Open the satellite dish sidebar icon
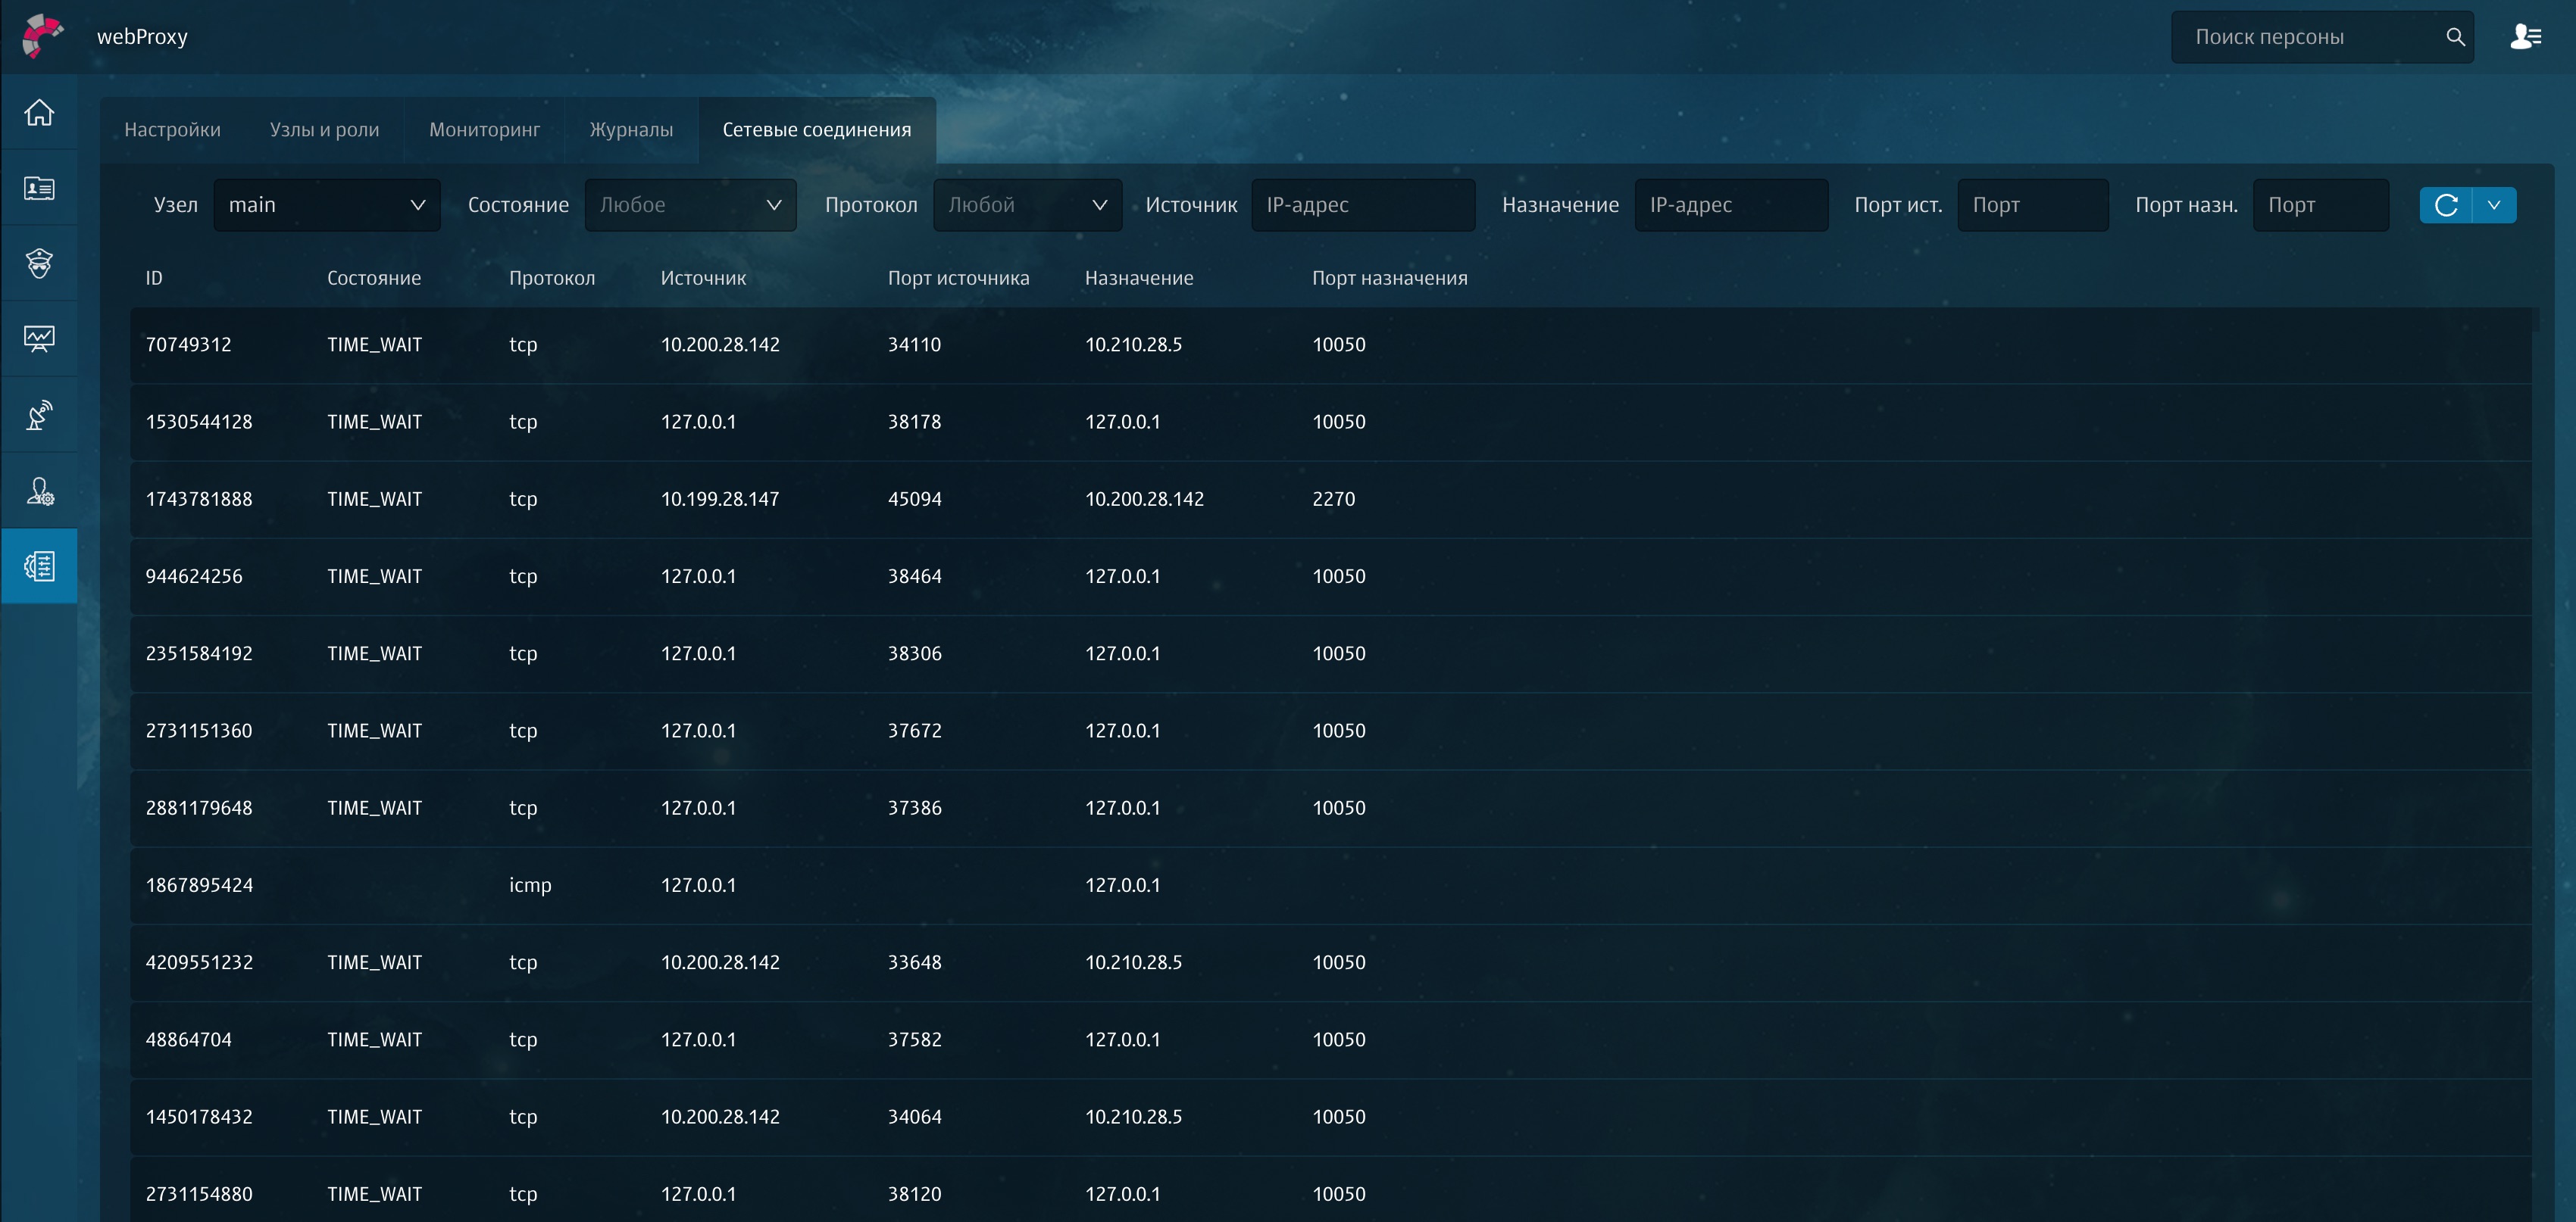 (x=39, y=415)
